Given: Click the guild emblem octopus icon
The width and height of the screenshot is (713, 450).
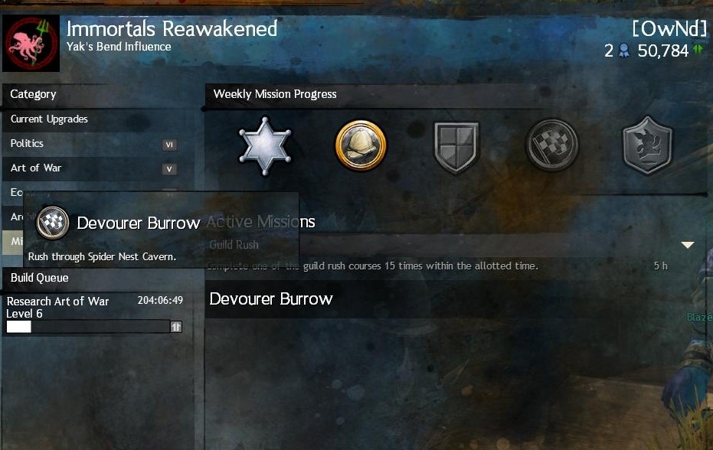Looking at the screenshot, I should click(x=31, y=43).
